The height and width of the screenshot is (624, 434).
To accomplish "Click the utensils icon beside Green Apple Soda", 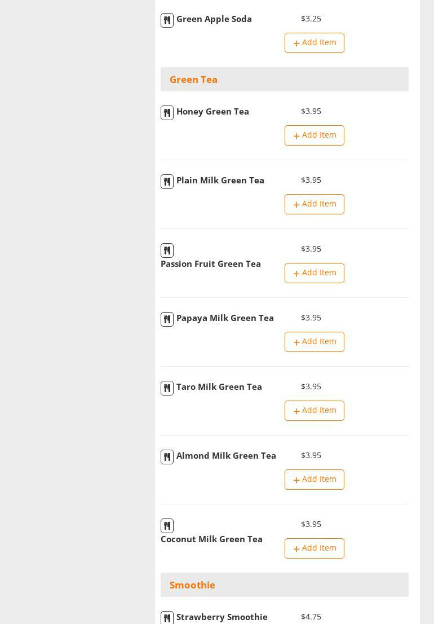I will 167,21.
